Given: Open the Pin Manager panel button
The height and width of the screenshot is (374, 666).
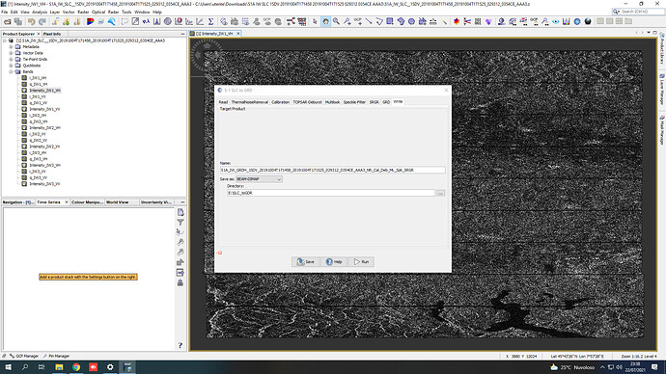Looking at the screenshot, I should click(56, 357).
